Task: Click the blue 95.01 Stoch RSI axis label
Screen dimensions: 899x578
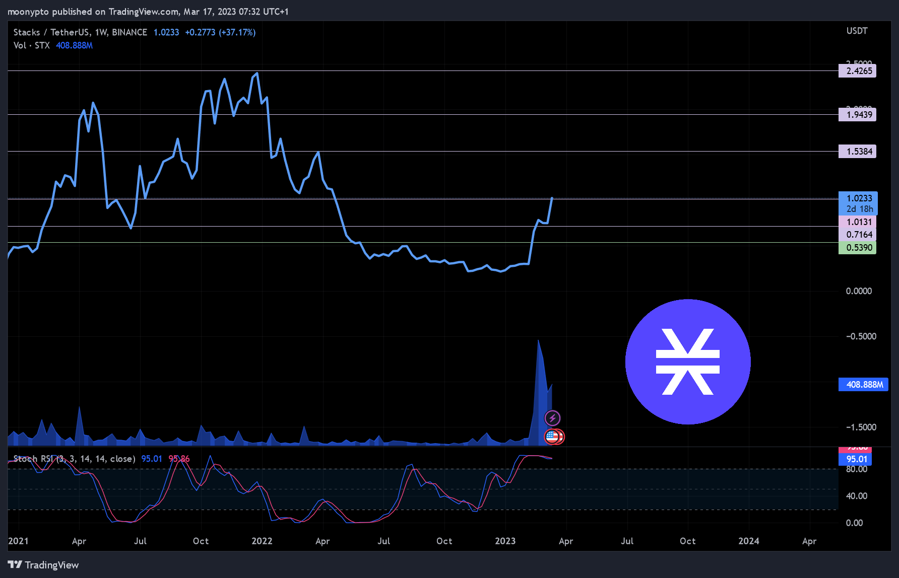Action: (855, 459)
